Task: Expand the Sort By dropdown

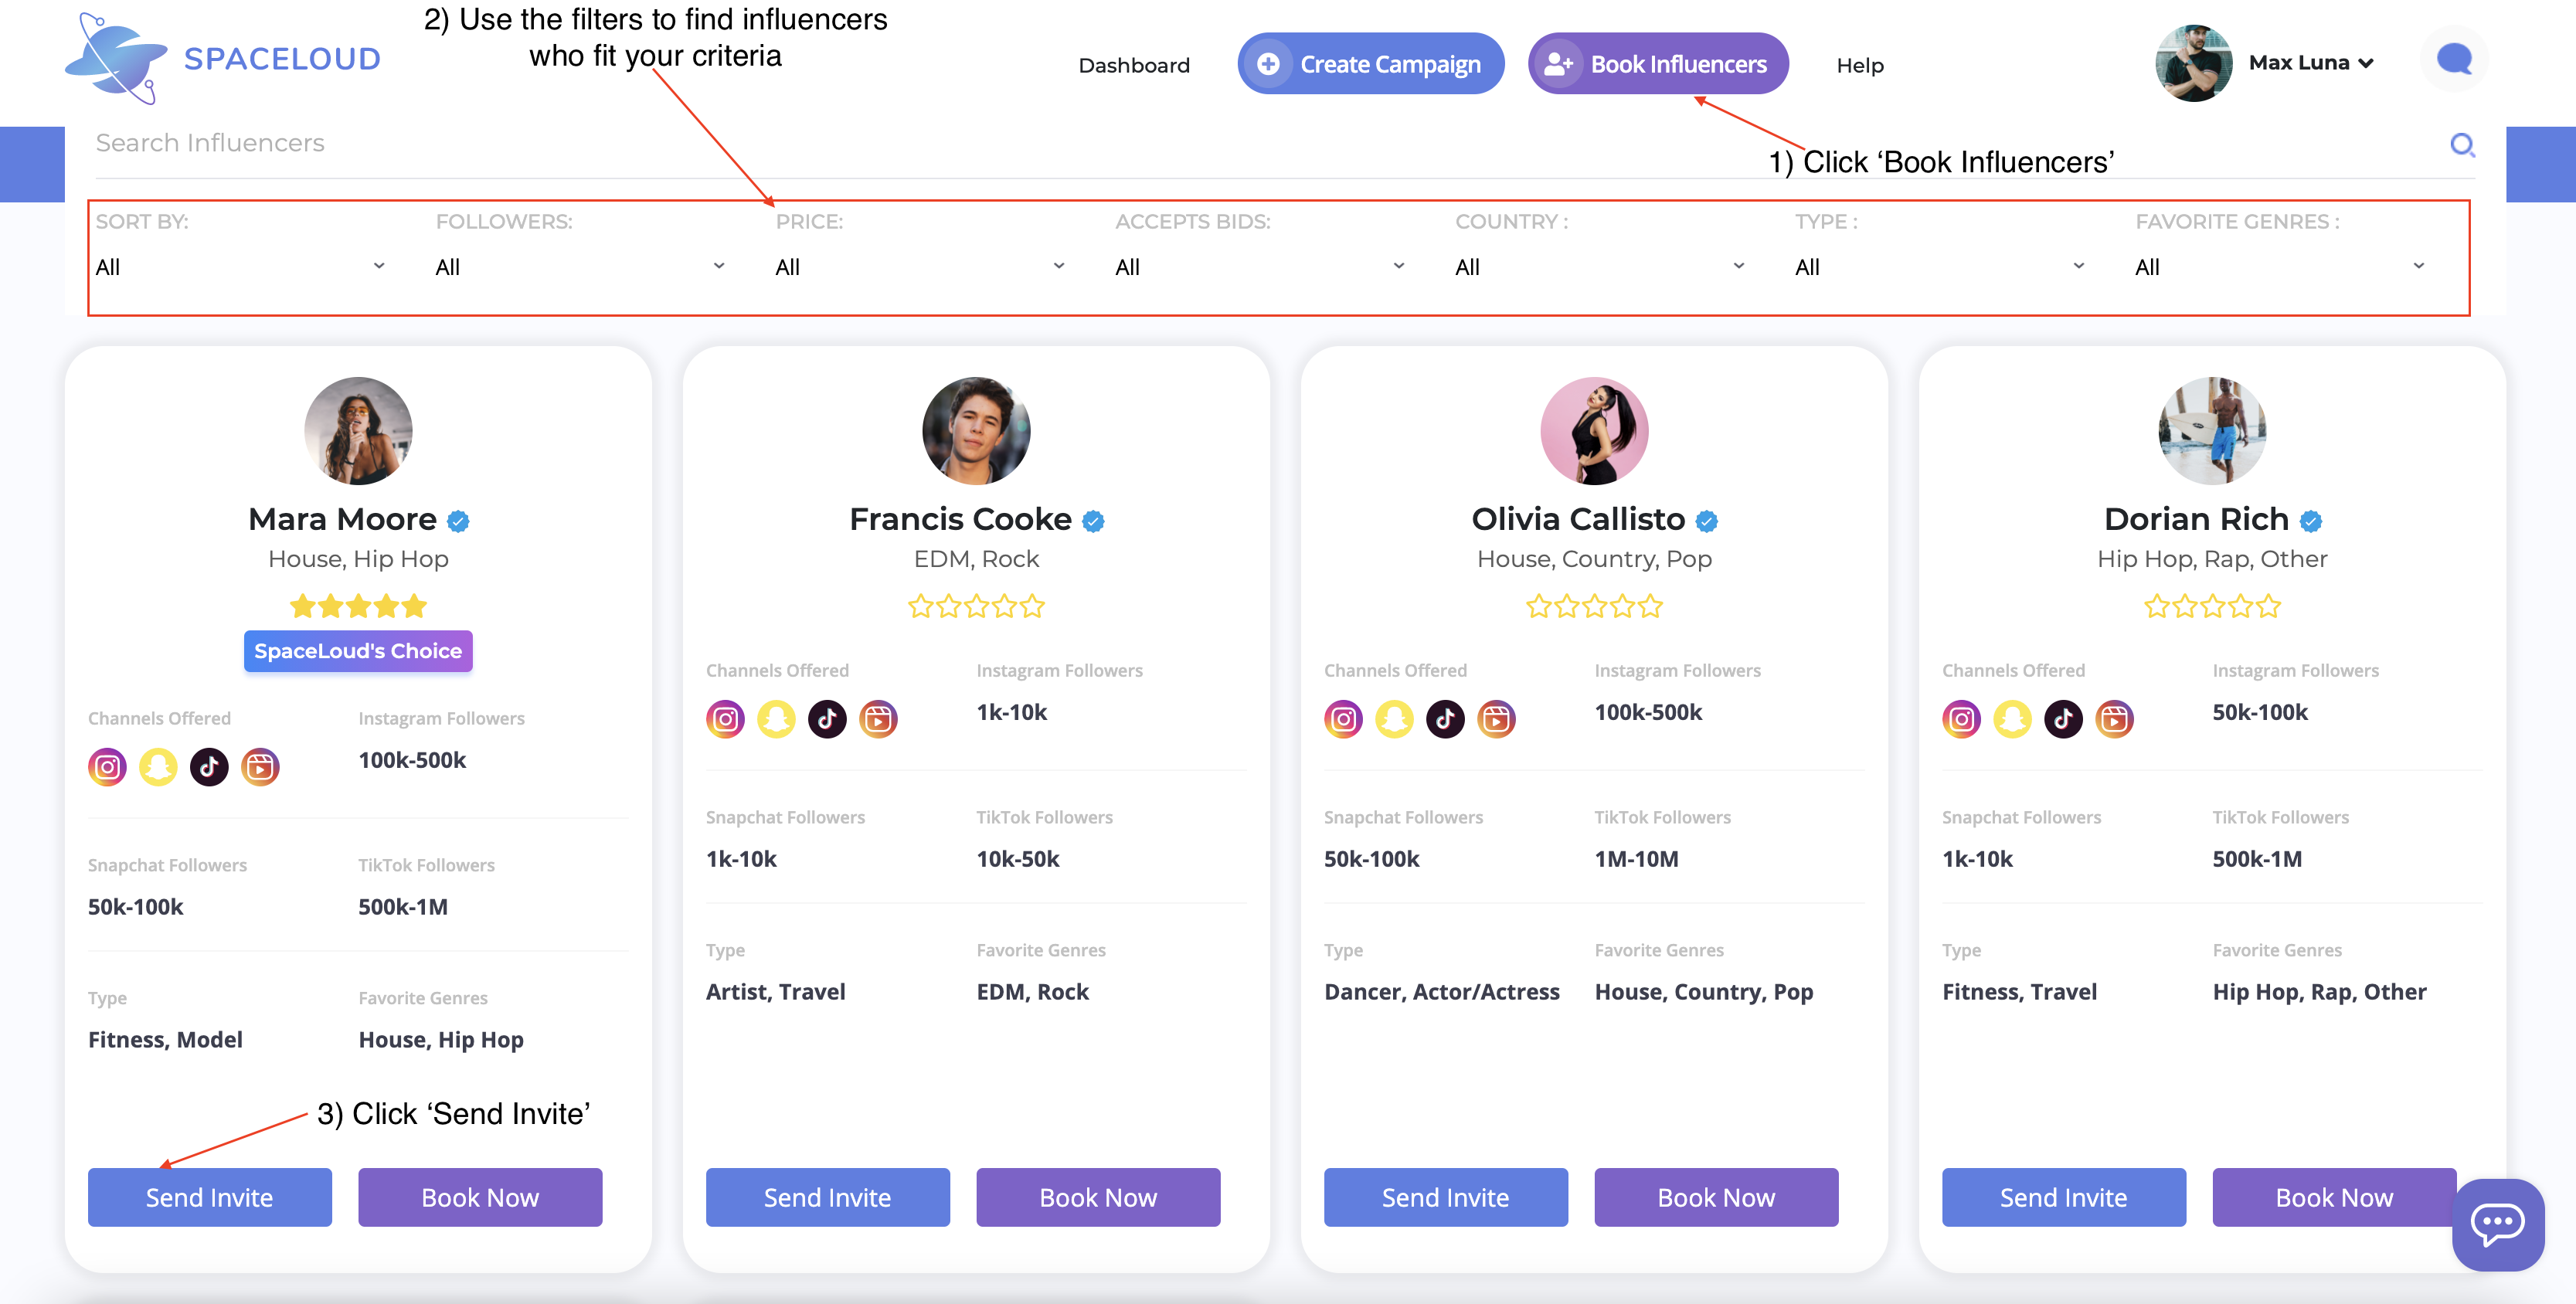Action: (x=240, y=267)
